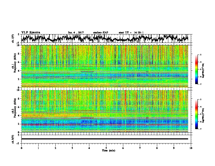215x166 pixels.
Task: Click the 'ch.1(V)' waveform axis label
Action: click(13, 39)
